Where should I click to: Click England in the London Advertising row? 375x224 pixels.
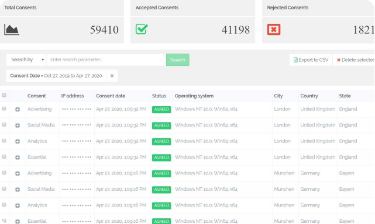click(348, 109)
